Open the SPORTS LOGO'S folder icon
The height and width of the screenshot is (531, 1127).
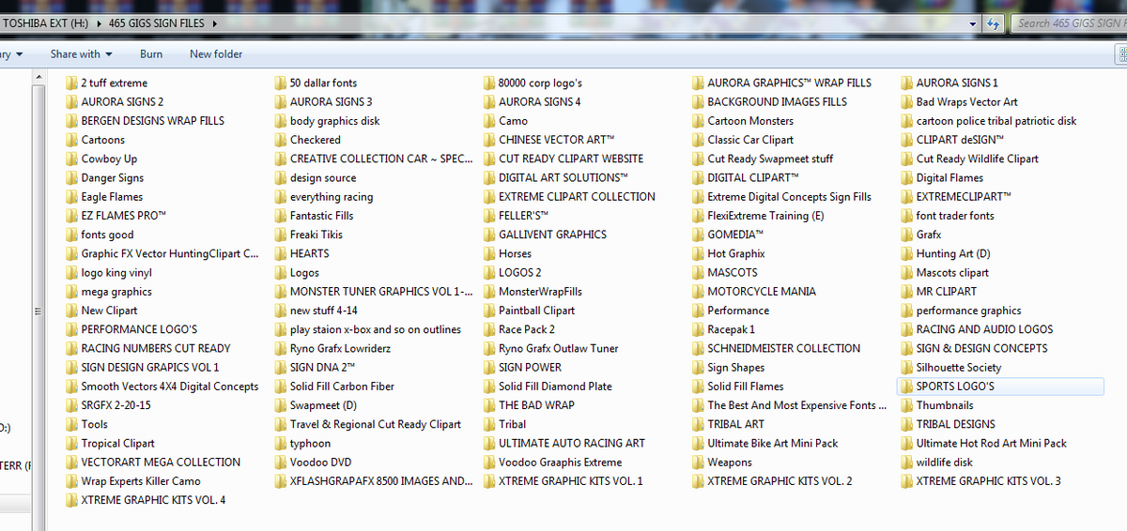pos(907,387)
